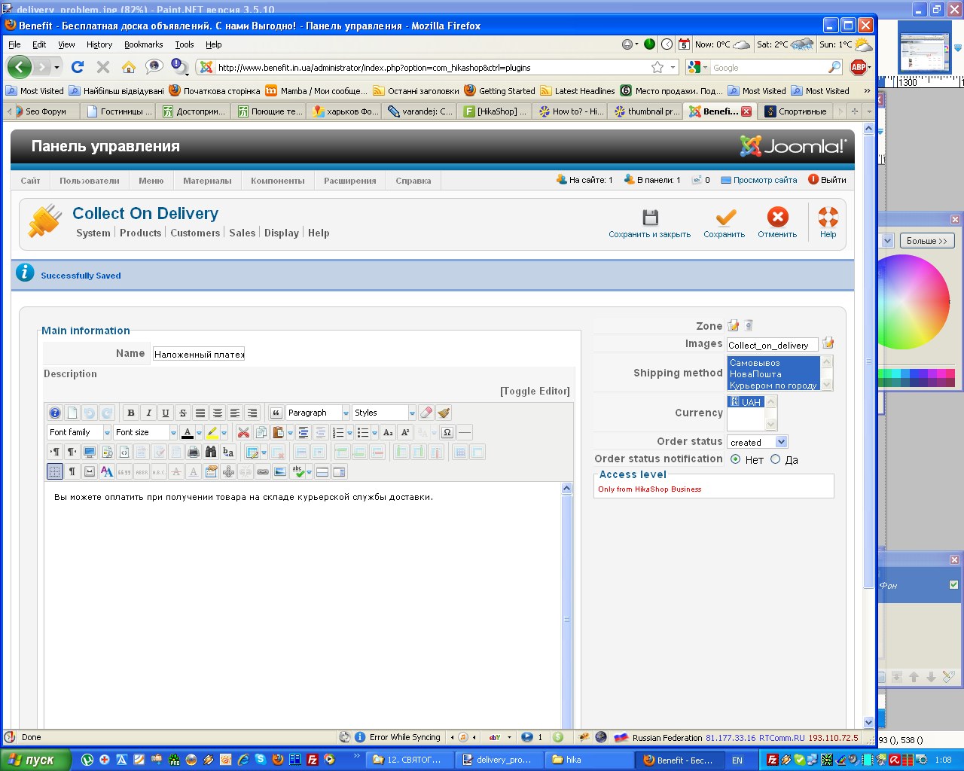Click the Blockquote icon in editor

pos(276,413)
